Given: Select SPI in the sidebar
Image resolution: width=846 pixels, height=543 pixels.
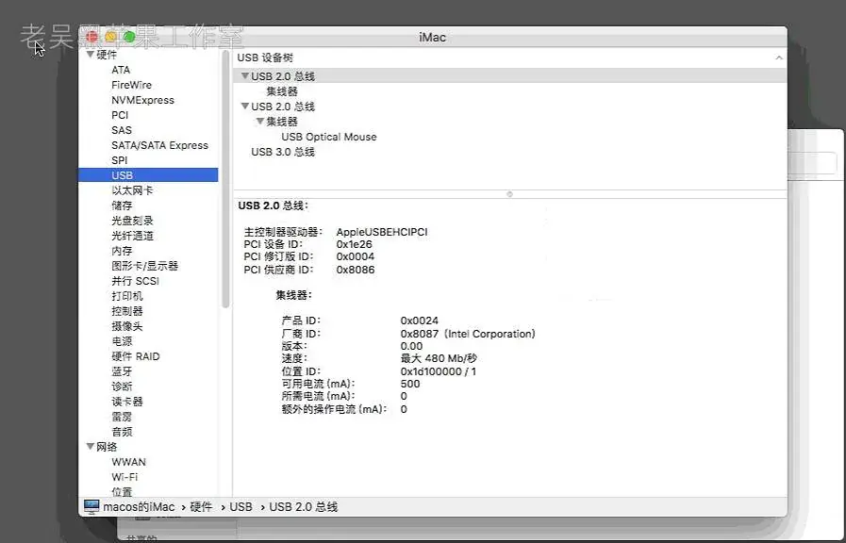Looking at the screenshot, I should (x=119, y=160).
